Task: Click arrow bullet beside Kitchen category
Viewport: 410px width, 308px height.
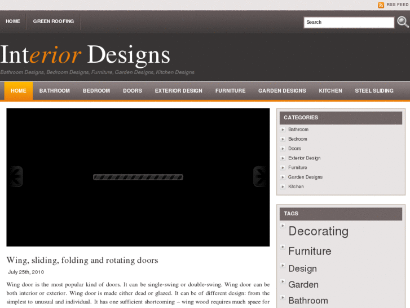Action: point(283,186)
